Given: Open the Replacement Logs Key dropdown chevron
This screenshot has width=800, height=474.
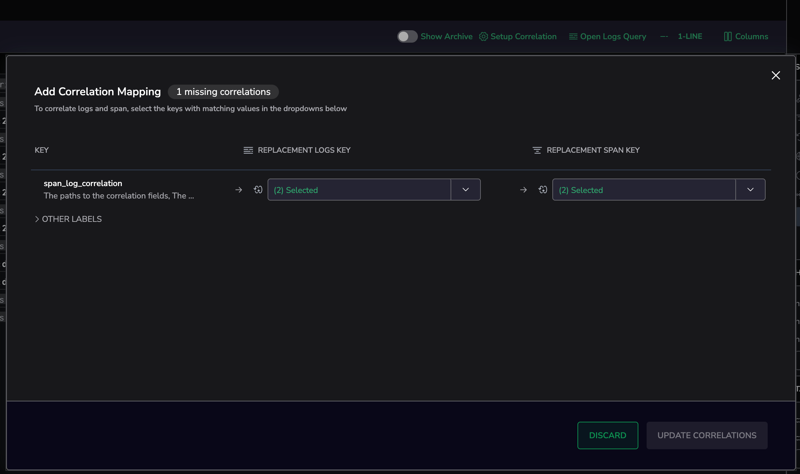Looking at the screenshot, I should (x=466, y=190).
